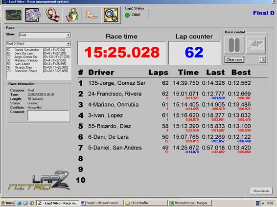
Task: Click the Final D heading
Action: point(264,13)
